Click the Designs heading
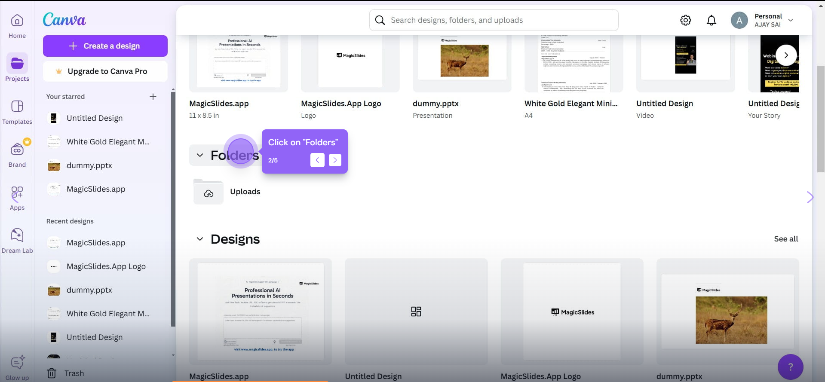Image resolution: width=825 pixels, height=382 pixels. click(235, 239)
